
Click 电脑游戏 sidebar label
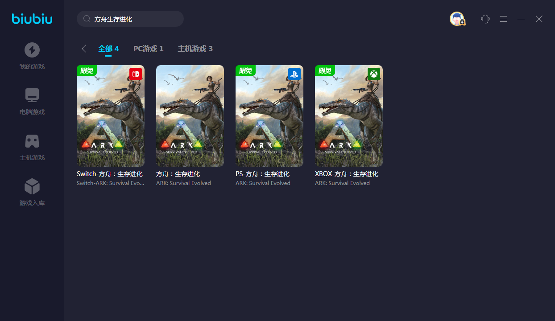(x=32, y=112)
